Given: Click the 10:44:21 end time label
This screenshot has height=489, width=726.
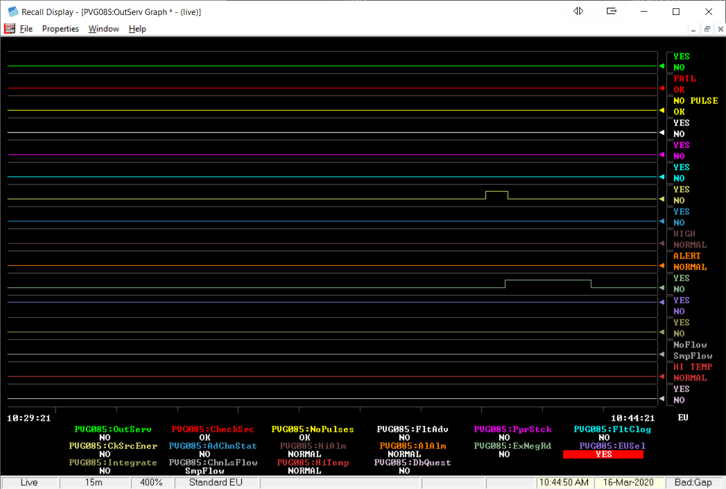Looking at the screenshot, I should pos(633,418).
